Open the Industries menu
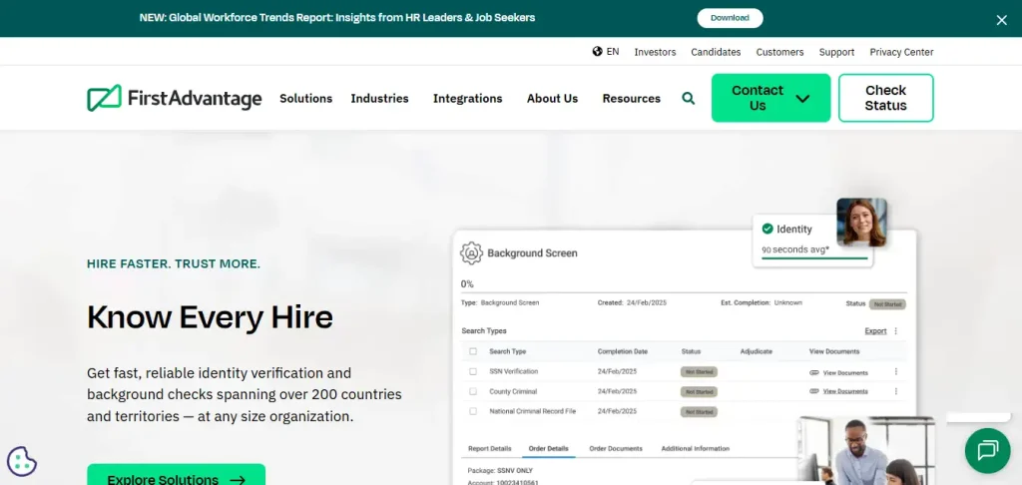Image resolution: width=1022 pixels, height=485 pixels. click(x=379, y=99)
